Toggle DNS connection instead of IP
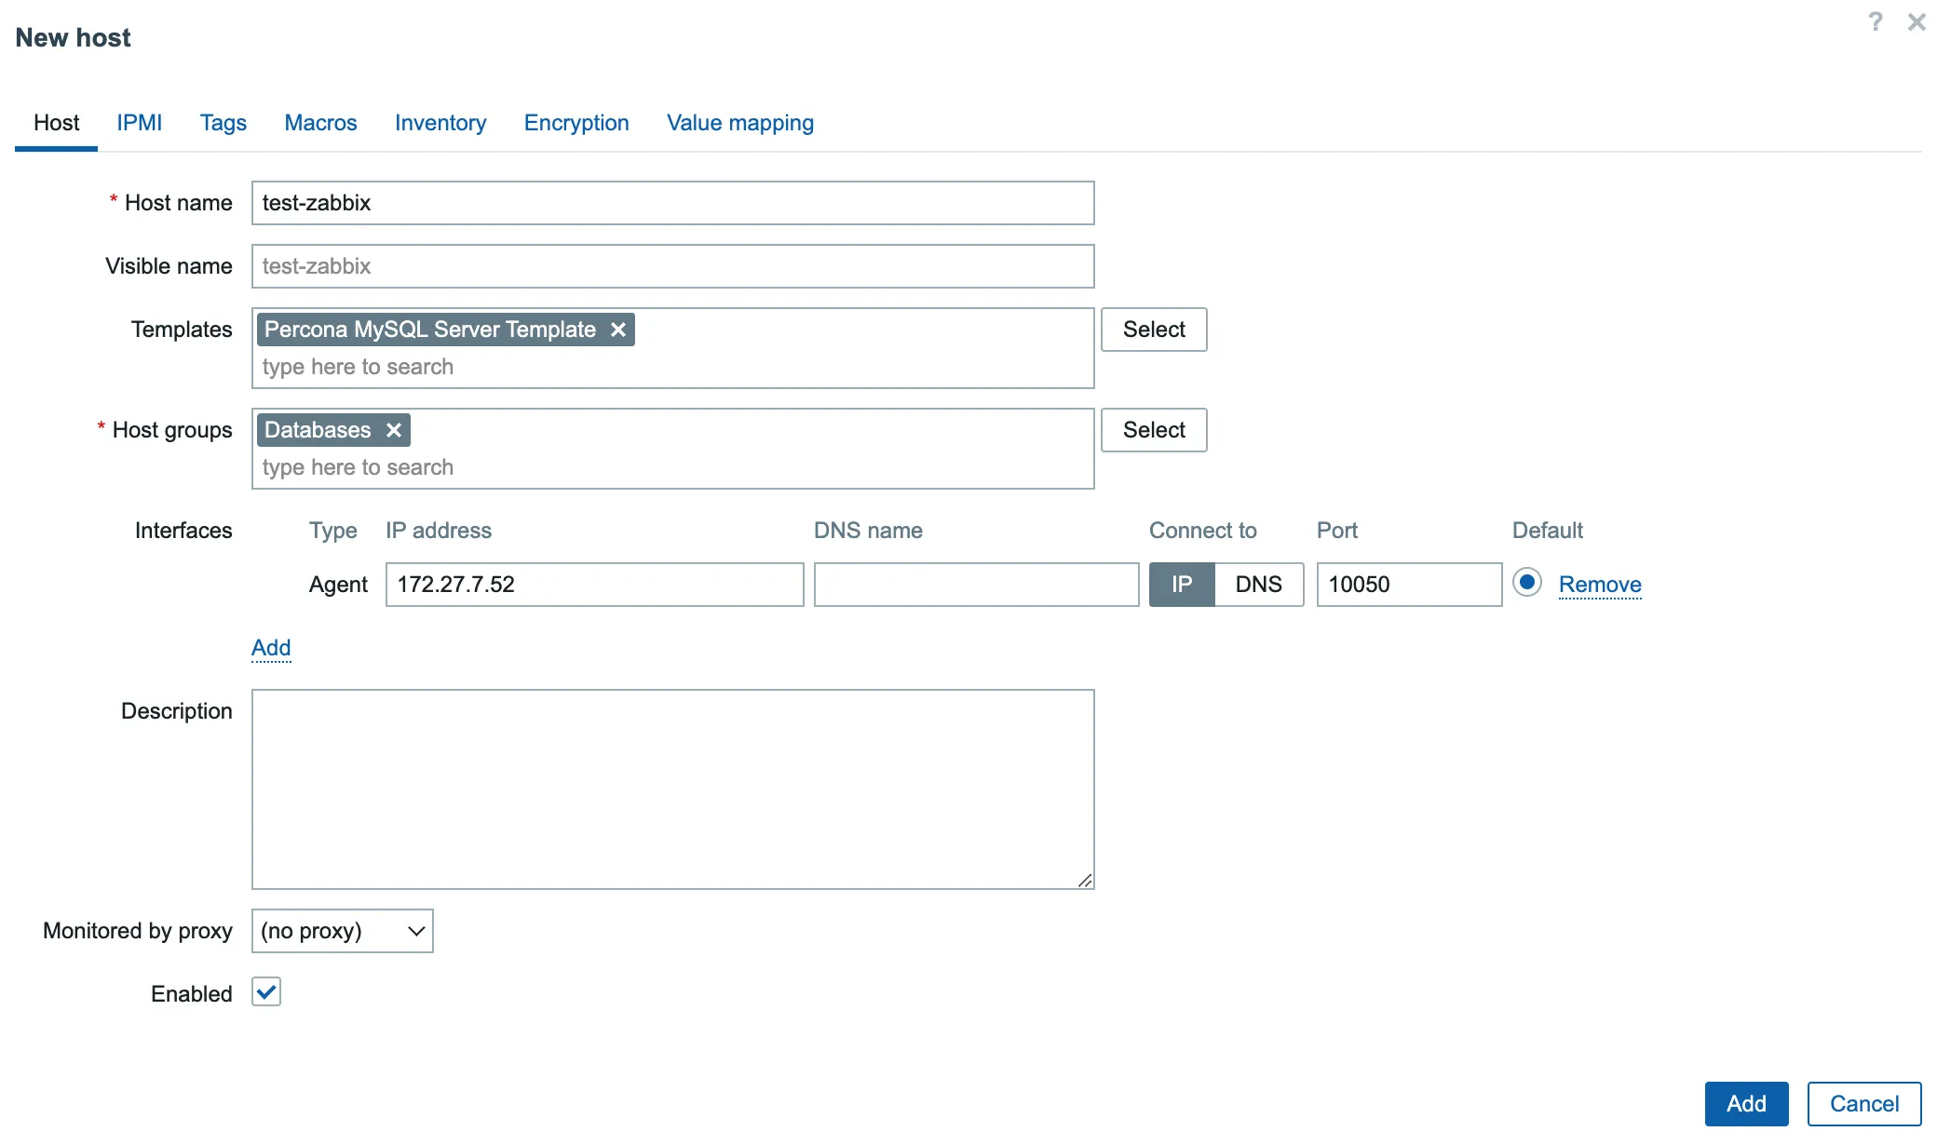Image resolution: width=1937 pixels, height=1145 pixels. tap(1255, 584)
